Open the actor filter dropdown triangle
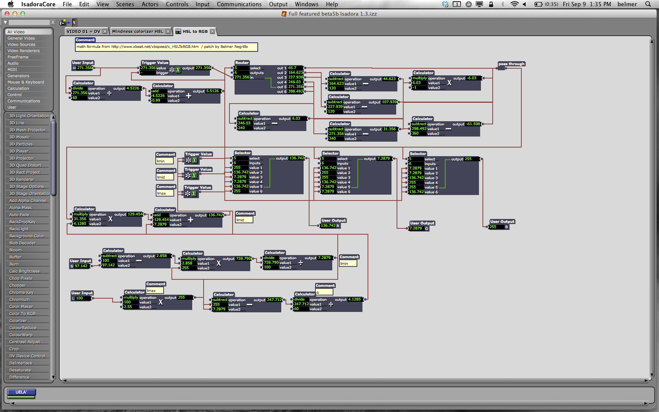This screenshot has height=412, width=659. pyautogui.click(x=5, y=22)
